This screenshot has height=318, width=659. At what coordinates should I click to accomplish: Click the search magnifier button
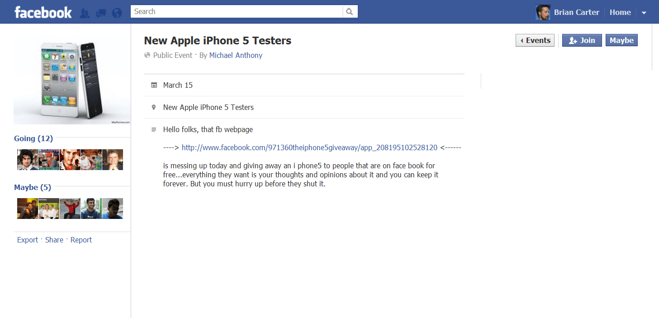coord(350,12)
